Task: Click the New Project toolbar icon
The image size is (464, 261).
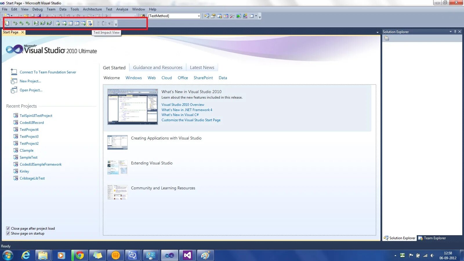Action: 6,16
